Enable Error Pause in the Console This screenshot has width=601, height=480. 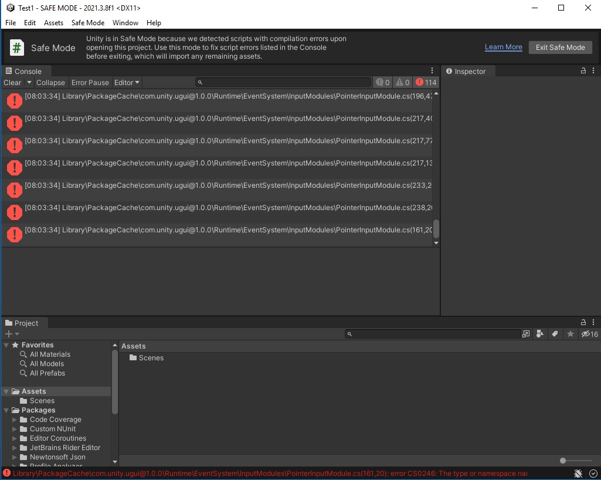pyautogui.click(x=90, y=82)
